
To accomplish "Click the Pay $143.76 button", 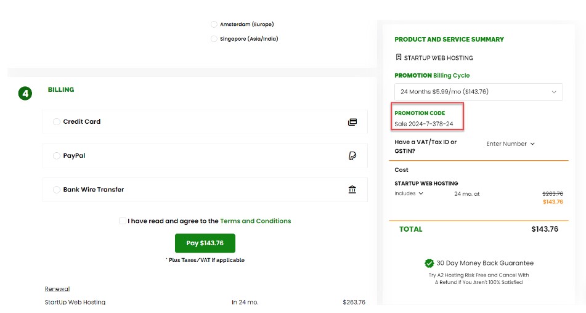I will pyautogui.click(x=205, y=243).
